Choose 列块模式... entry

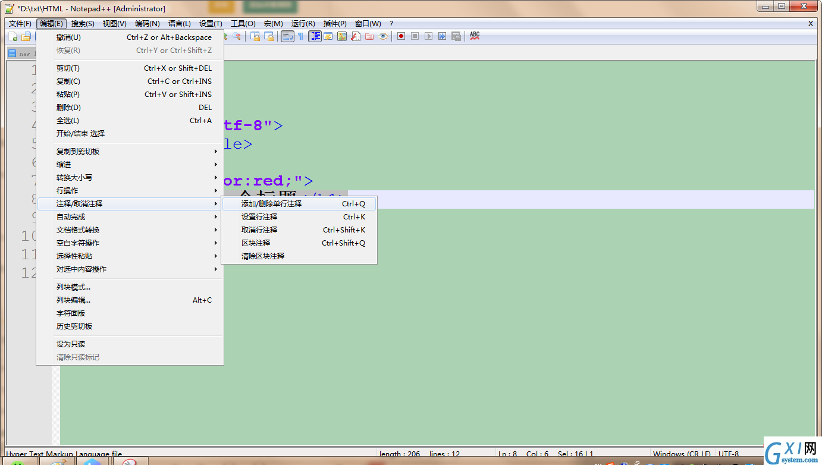click(x=130, y=287)
